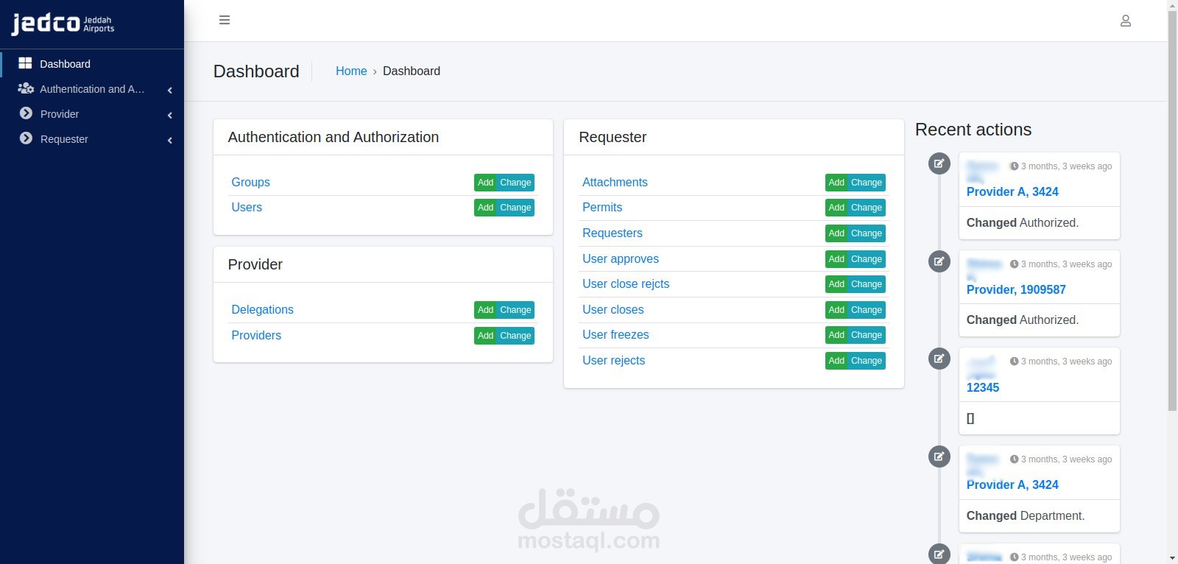Click Add button for User rejects

tap(836, 361)
